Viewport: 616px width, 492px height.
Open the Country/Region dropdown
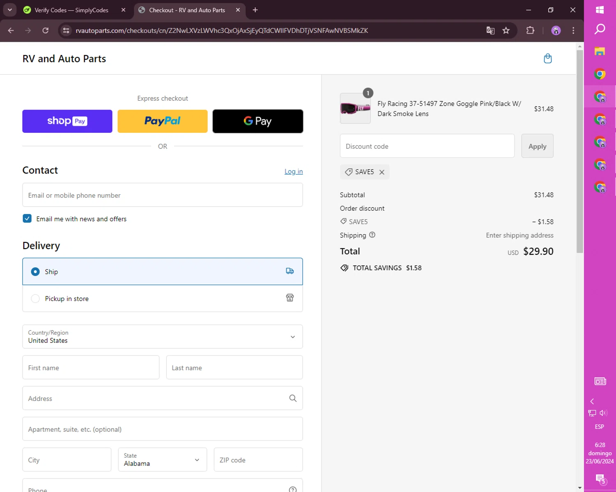[x=163, y=337]
